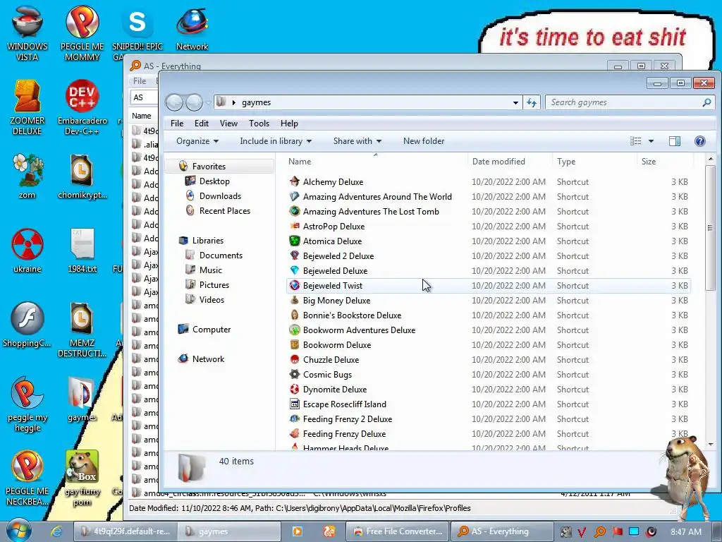Click the Escape Rosecliff Island icon

pyautogui.click(x=294, y=404)
